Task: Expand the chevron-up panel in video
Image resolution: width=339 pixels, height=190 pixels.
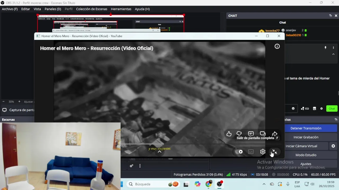Action: coord(159,152)
